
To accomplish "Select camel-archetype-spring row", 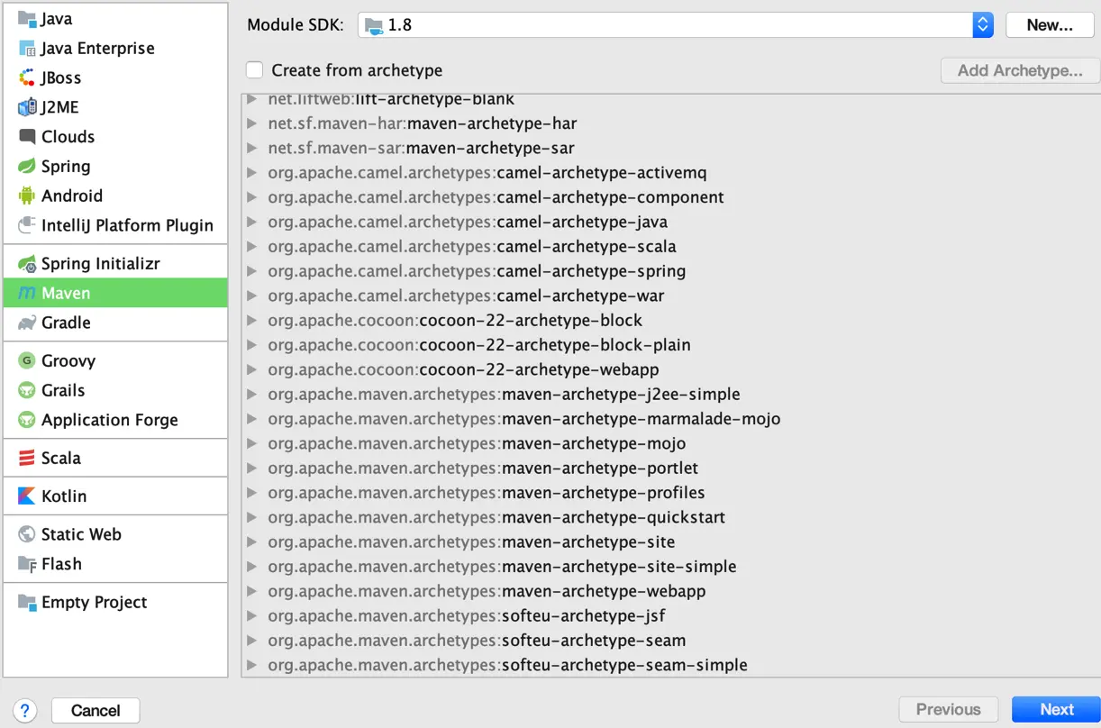I will point(671,271).
